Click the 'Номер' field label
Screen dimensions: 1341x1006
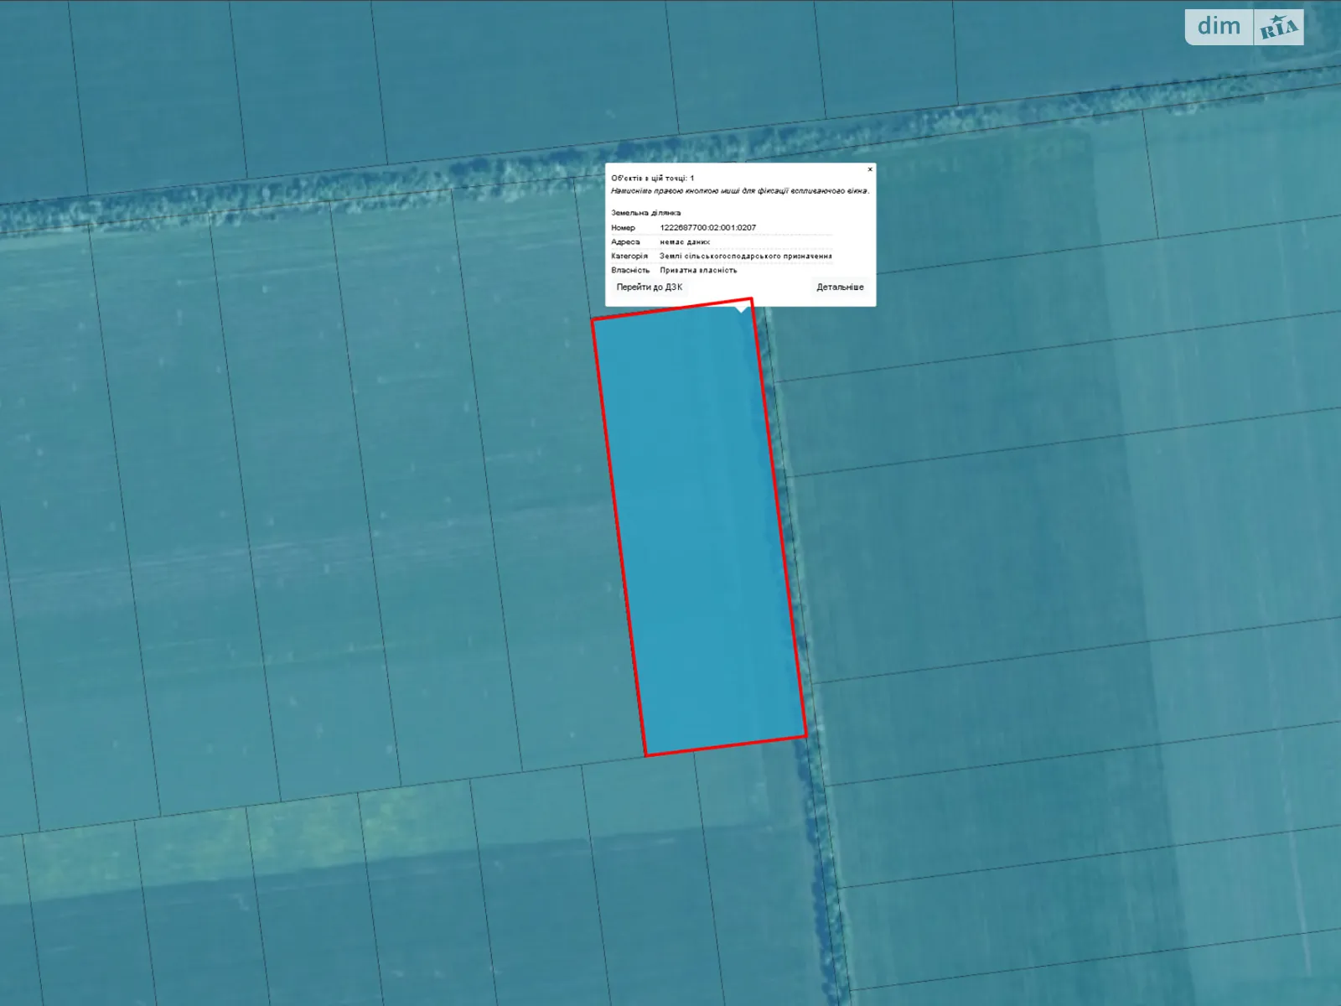point(623,227)
